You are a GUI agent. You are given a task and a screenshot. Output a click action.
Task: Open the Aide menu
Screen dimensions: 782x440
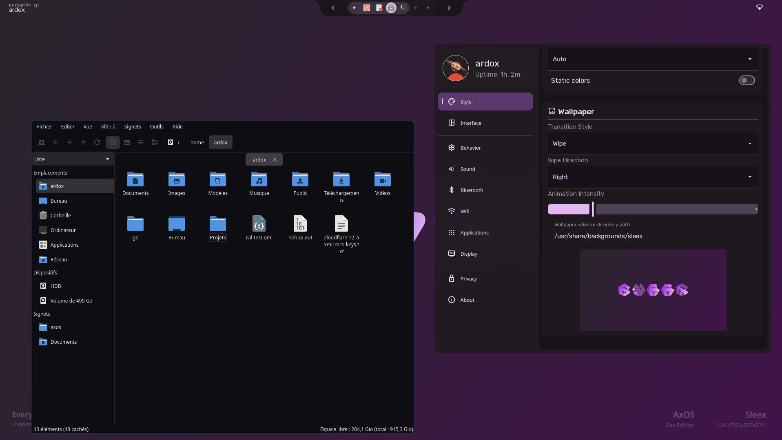177,126
